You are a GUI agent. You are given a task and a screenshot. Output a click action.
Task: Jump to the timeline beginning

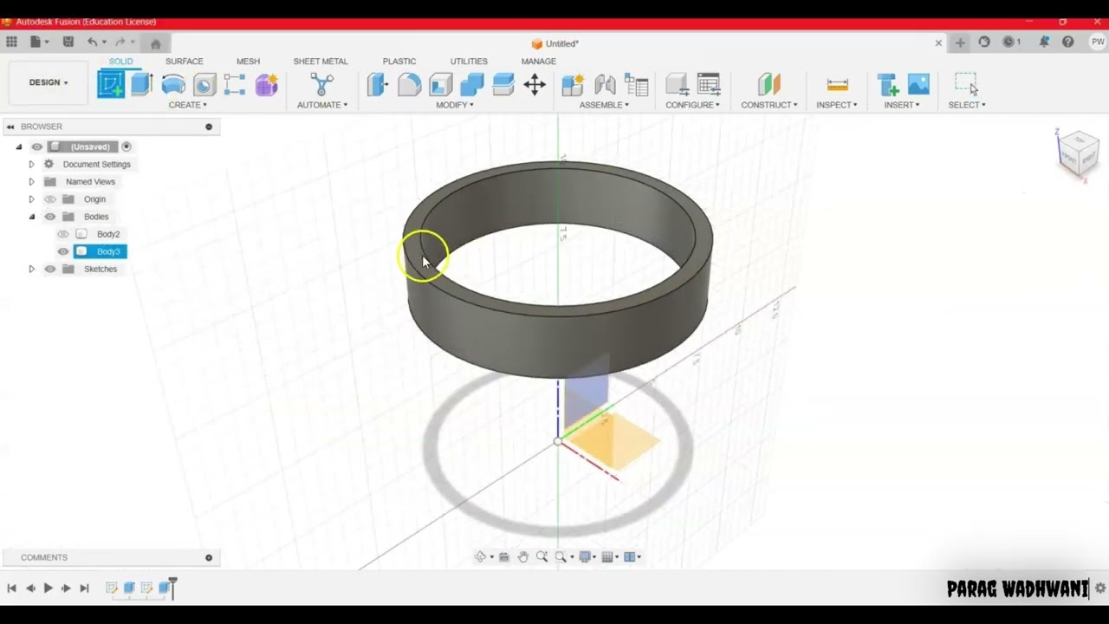12,588
